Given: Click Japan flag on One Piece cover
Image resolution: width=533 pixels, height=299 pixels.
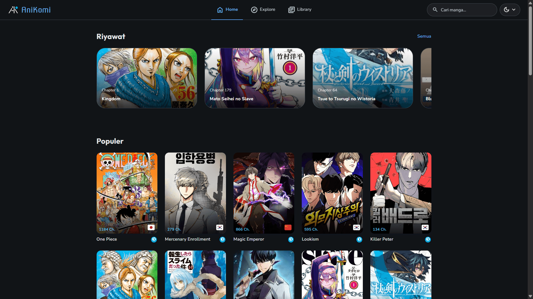Looking at the screenshot, I should pyautogui.click(x=151, y=227).
